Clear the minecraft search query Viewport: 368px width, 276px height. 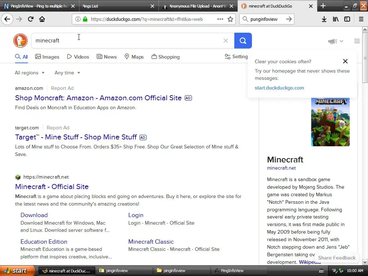(226, 41)
